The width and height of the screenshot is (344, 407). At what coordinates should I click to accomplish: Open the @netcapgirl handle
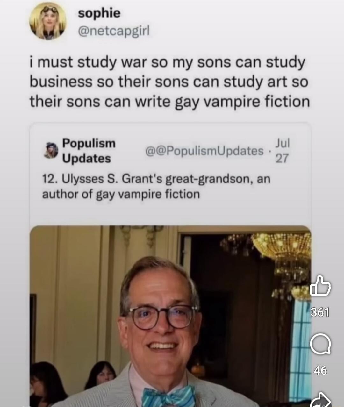pyautogui.click(x=114, y=31)
